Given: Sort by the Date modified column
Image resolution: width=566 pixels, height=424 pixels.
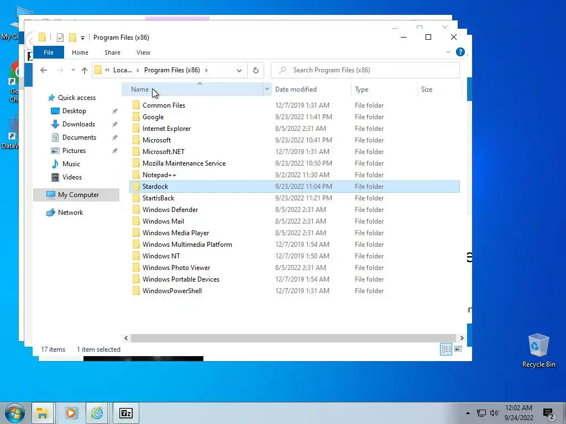Looking at the screenshot, I should tap(296, 89).
